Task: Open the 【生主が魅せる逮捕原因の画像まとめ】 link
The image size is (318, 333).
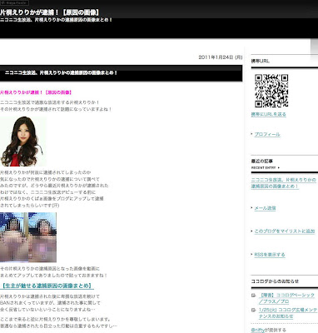Action: (47, 286)
